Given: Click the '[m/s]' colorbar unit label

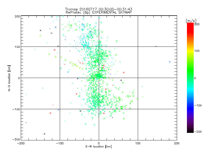Looking at the screenshot, I should click(x=191, y=21).
